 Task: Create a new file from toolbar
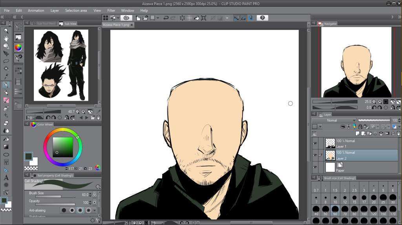[x=138, y=18]
